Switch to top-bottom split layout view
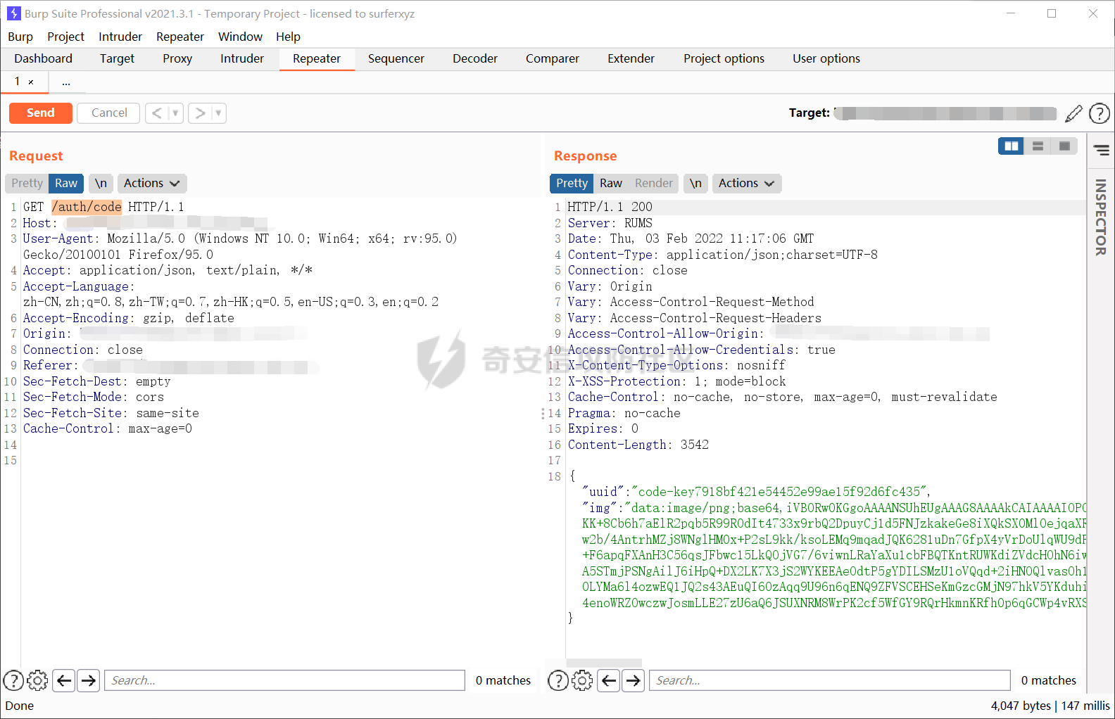The image size is (1115, 719). (1038, 146)
